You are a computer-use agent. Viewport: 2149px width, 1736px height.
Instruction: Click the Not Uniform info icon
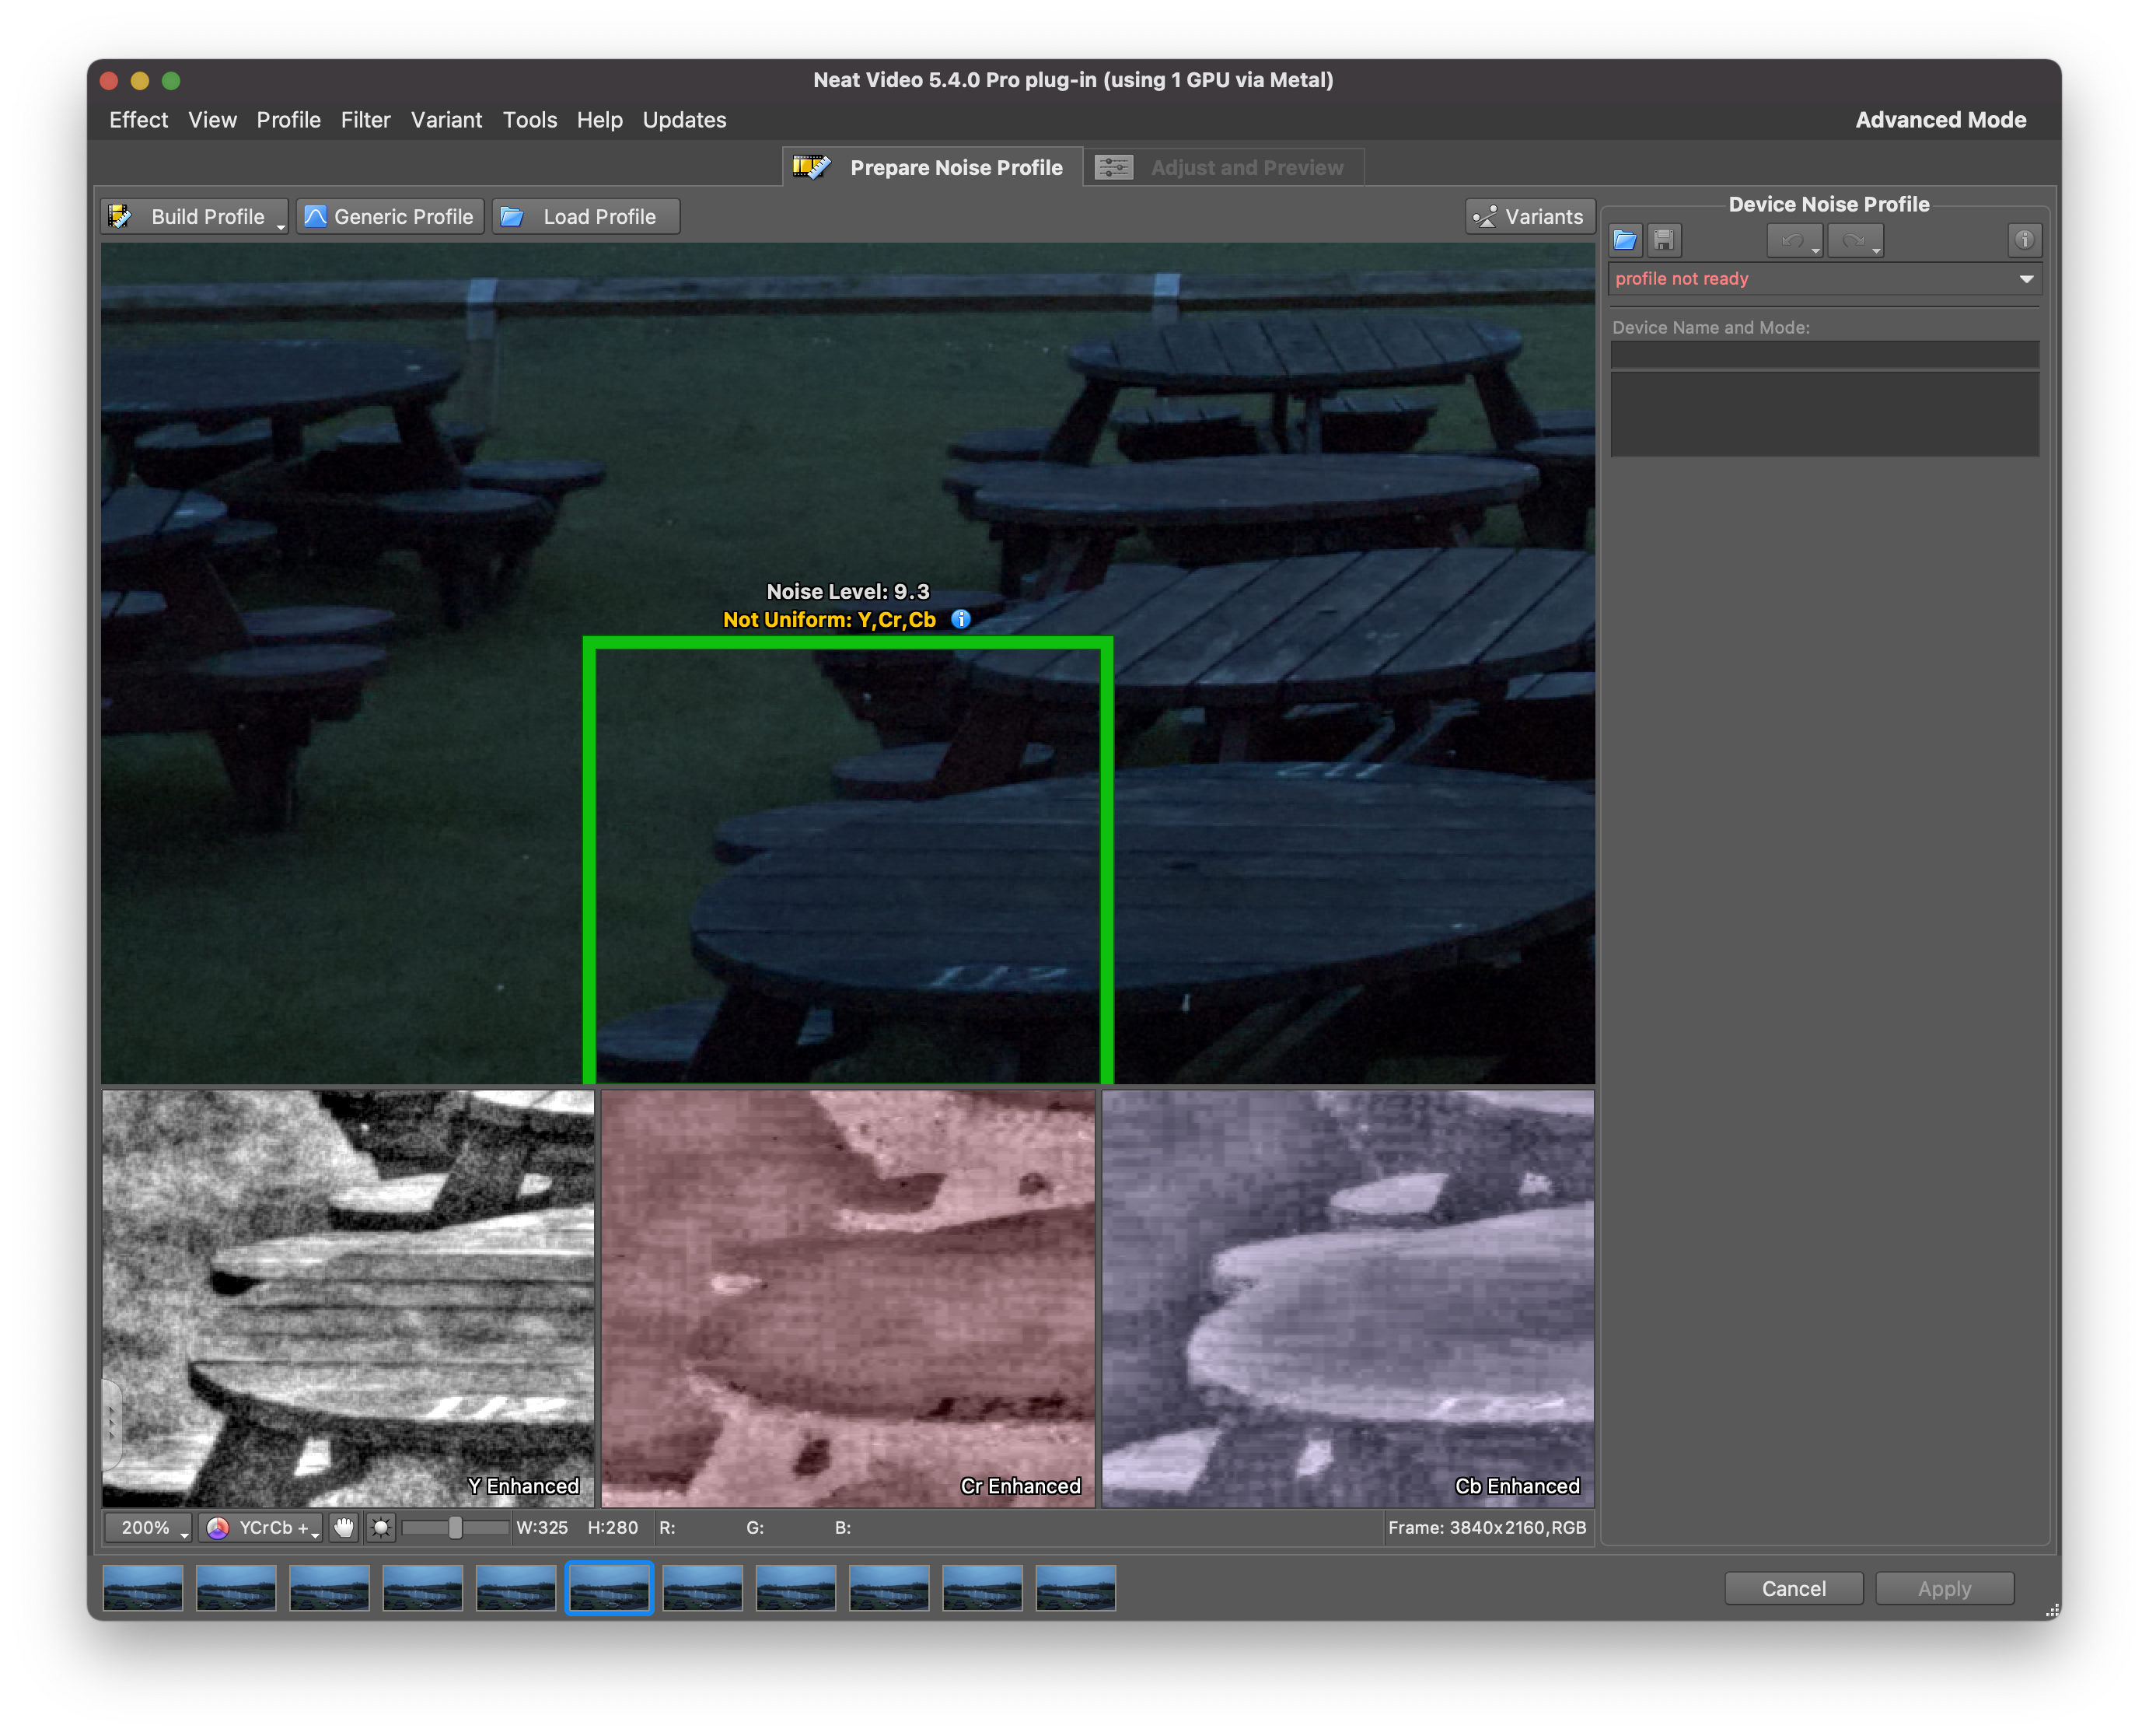(960, 619)
